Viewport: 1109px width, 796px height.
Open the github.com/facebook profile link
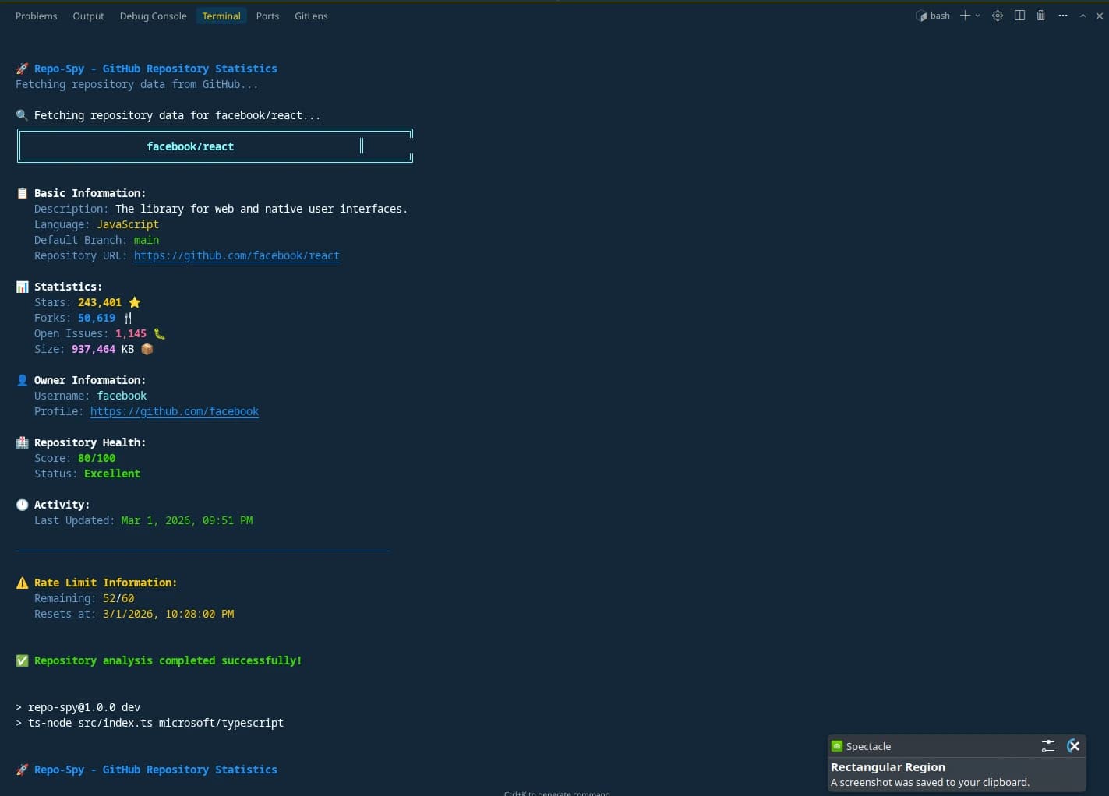[x=174, y=411]
